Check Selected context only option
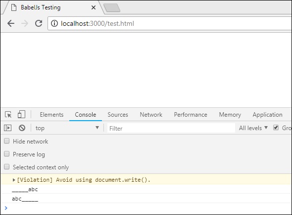Viewport: 292px width, 215px height. (x=7, y=167)
